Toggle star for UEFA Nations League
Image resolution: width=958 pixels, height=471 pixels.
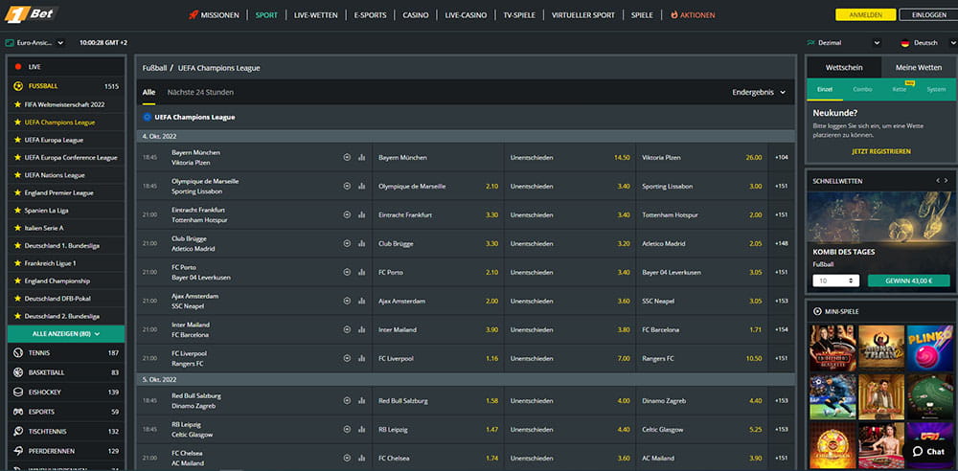tap(17, 175)
